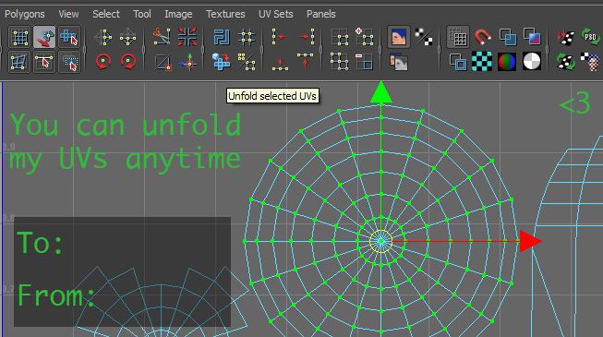This screenshot has height=337, width=603.
Task: Snap UVs to grid icon
Action: 247,37
